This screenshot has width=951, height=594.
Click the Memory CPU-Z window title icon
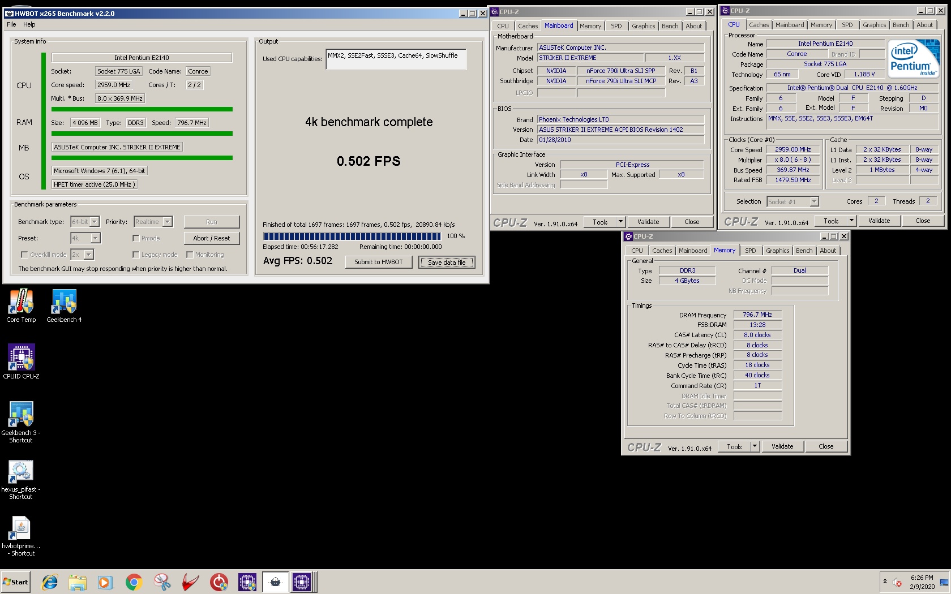(628, 236)
